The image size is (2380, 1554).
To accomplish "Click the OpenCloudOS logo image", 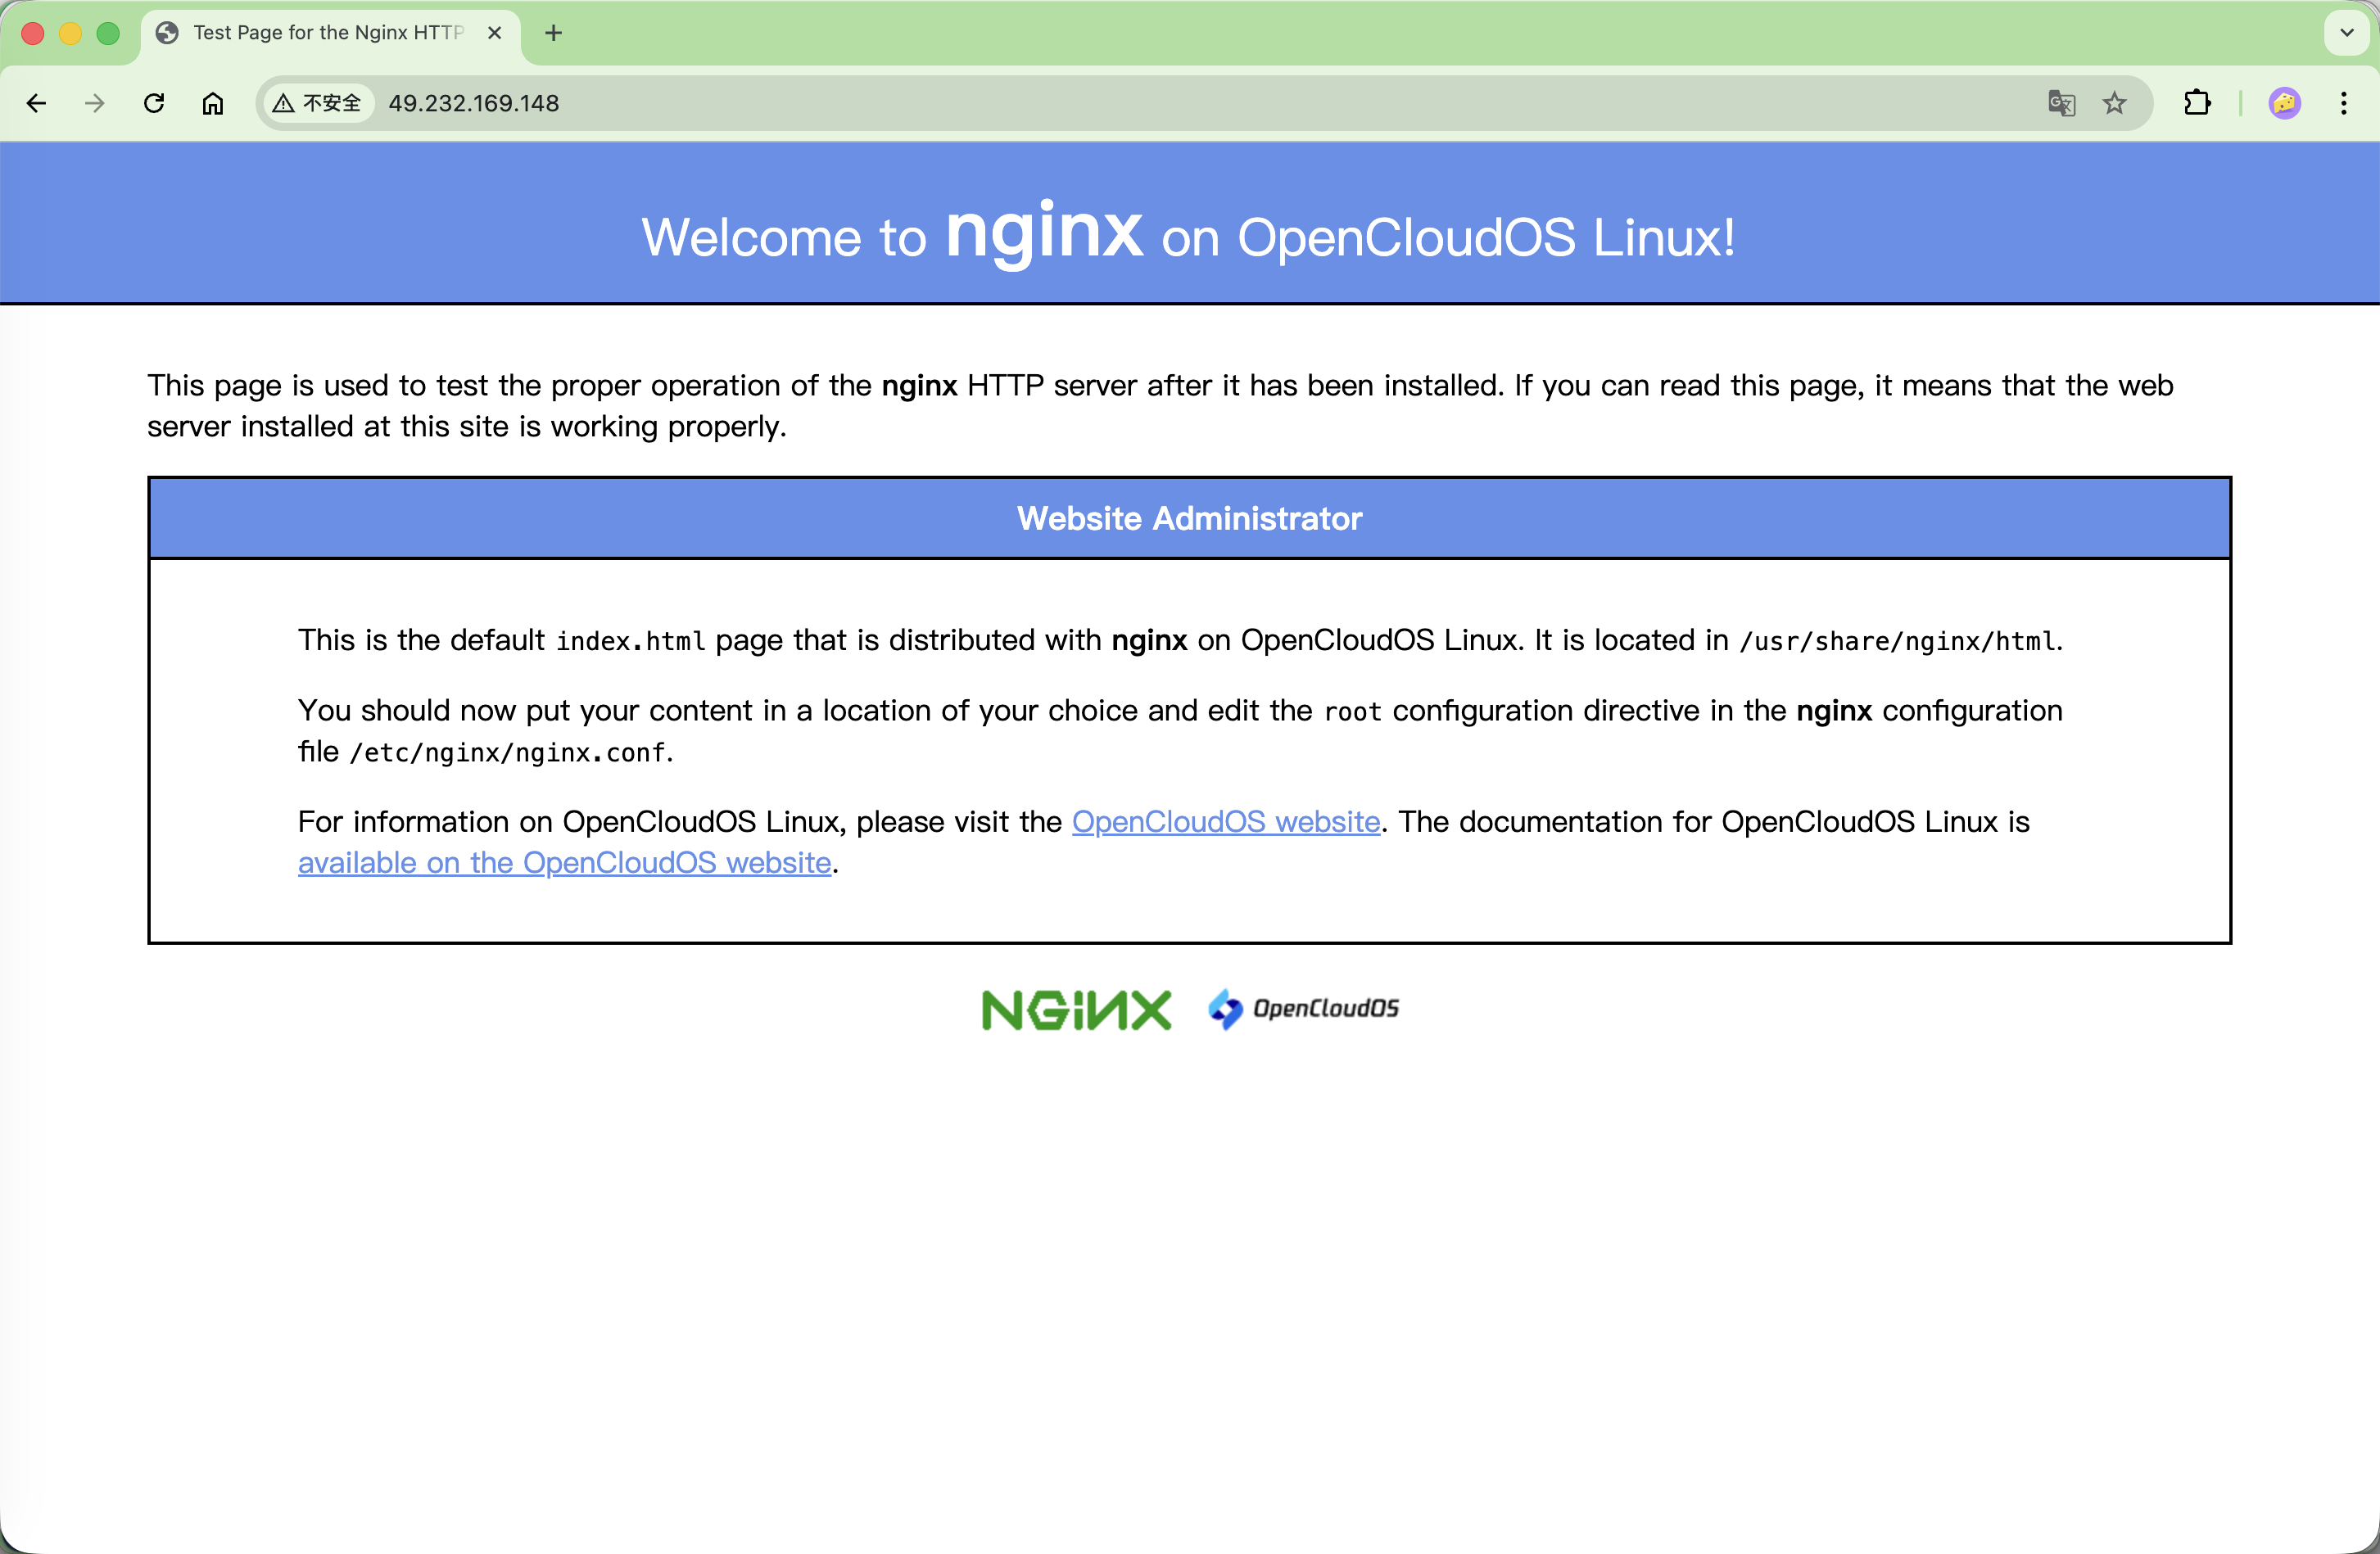I will 1303,1008.
